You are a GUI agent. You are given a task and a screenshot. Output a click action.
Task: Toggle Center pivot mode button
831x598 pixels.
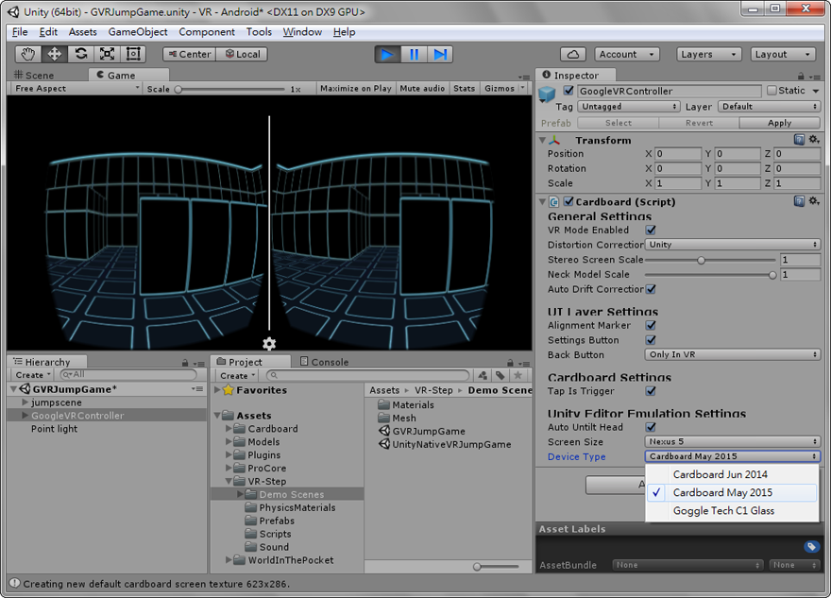click(x=190, y=54)
